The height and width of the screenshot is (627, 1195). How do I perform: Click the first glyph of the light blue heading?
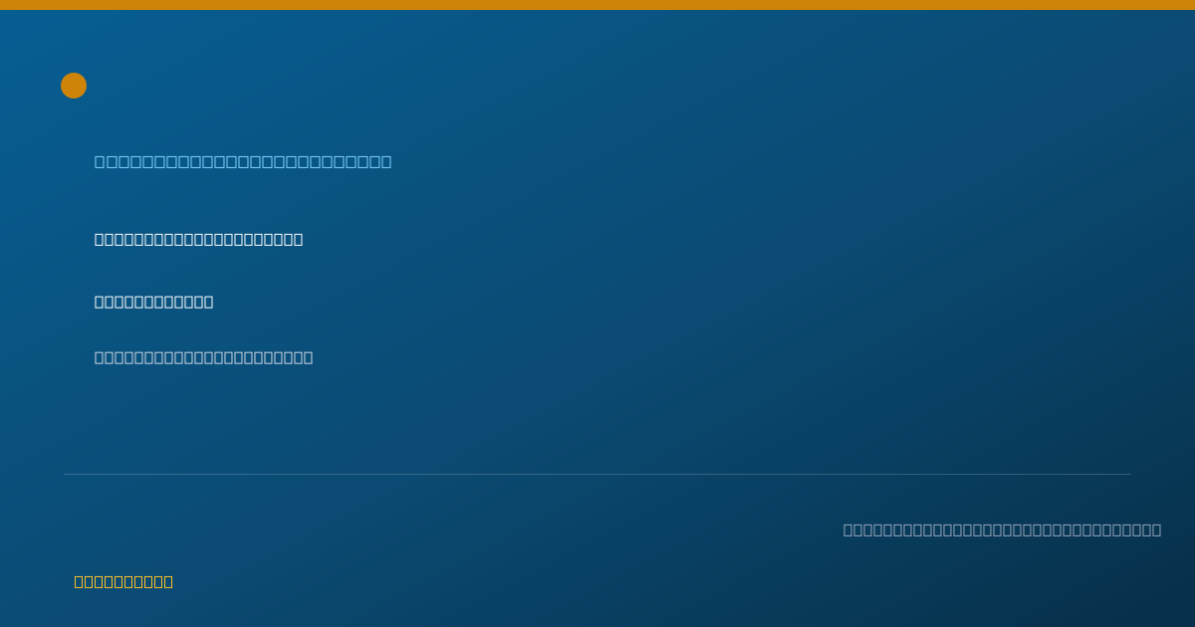coord(100,161)
